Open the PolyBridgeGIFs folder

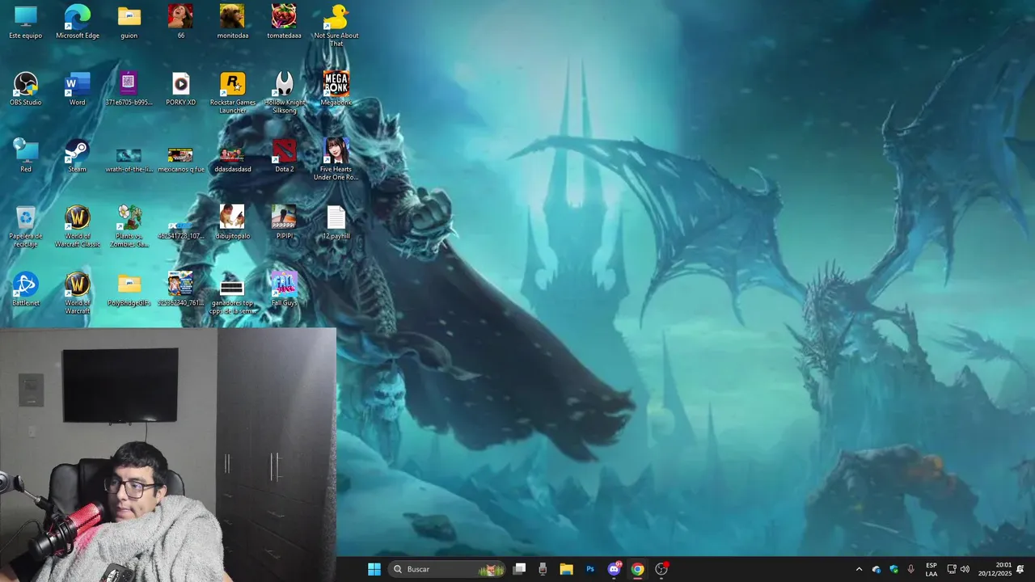click(x=129, y=289)
